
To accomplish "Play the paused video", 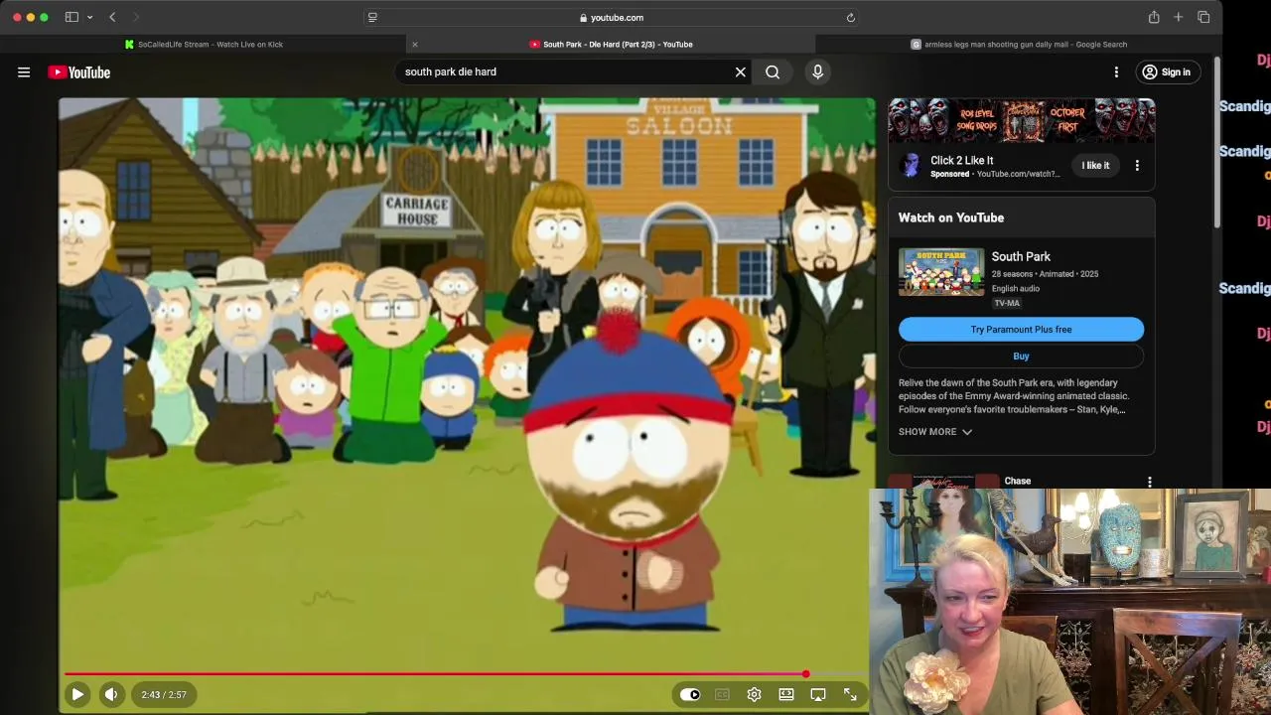I will tap(76, 694).
